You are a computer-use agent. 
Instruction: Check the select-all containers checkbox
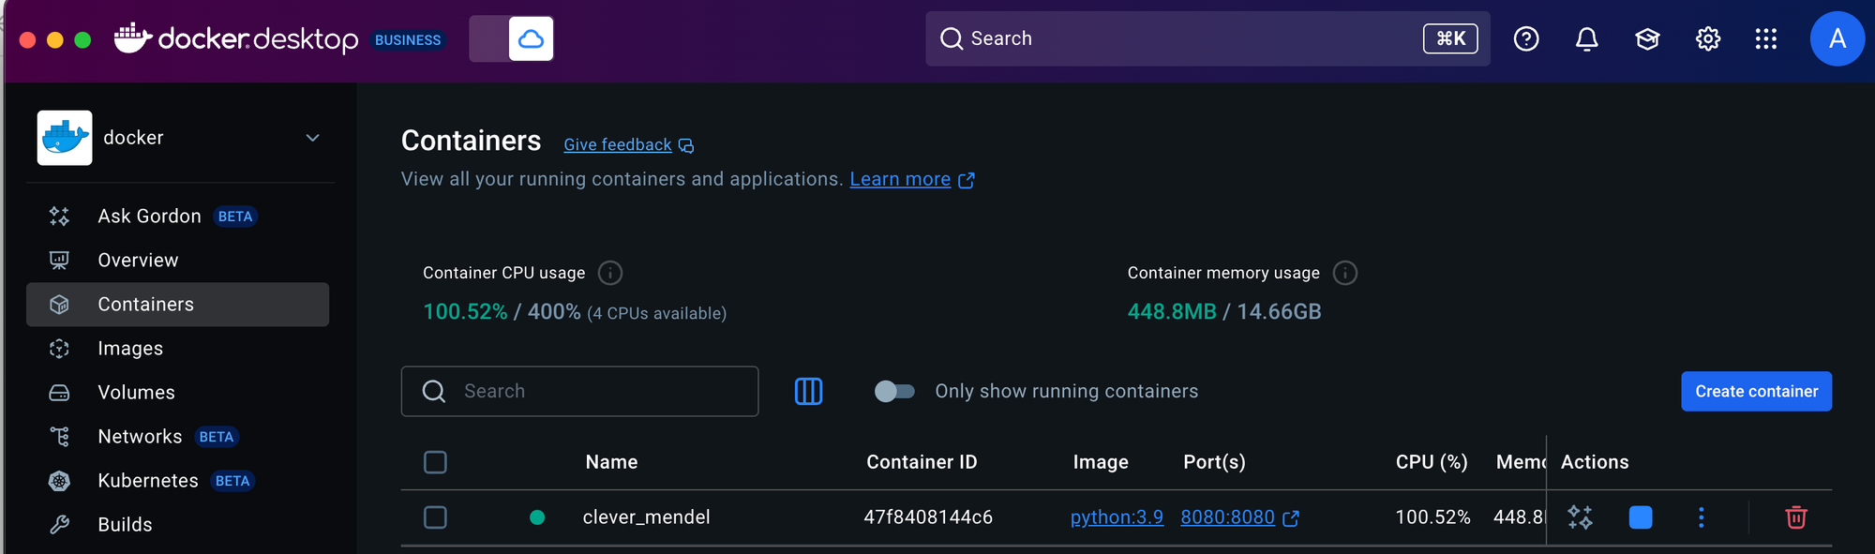click(x=435, y=462)
